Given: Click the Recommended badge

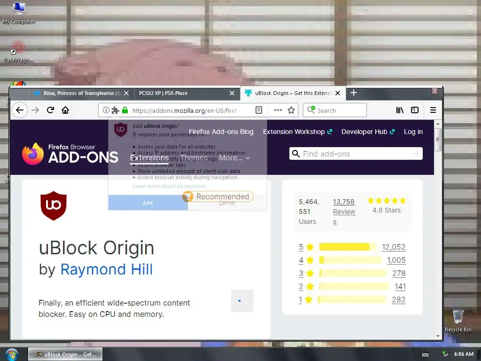Looking at the screenshot, I should (218, 196).
